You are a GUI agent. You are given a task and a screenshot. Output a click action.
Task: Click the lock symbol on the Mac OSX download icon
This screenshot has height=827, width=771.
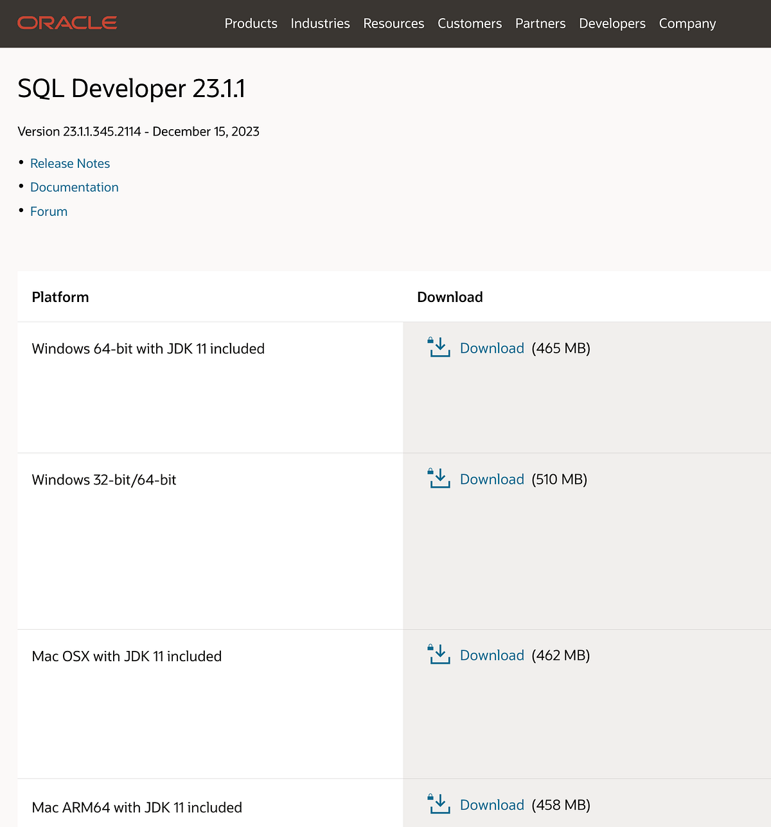point(431,646)
